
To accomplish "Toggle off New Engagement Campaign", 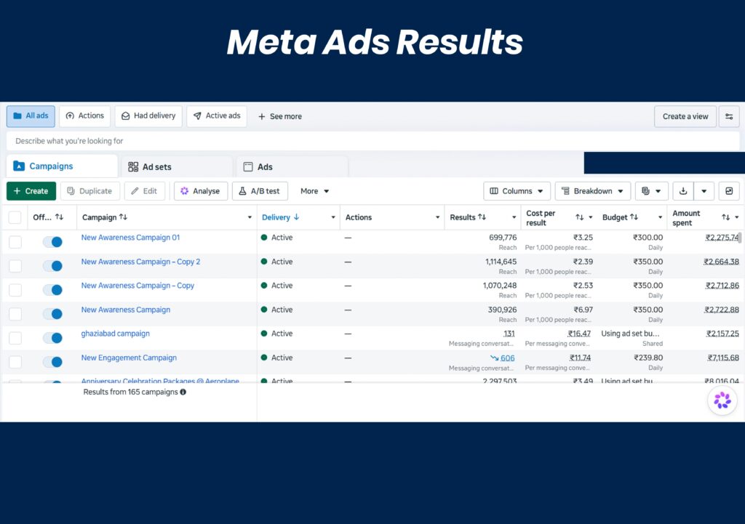I will coord(52,362).
